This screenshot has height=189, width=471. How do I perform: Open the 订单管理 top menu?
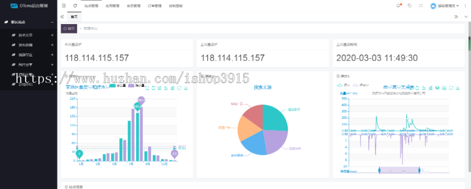tap(155, 6)
